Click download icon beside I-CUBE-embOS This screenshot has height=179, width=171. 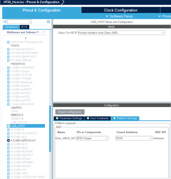tap(8, 86)
